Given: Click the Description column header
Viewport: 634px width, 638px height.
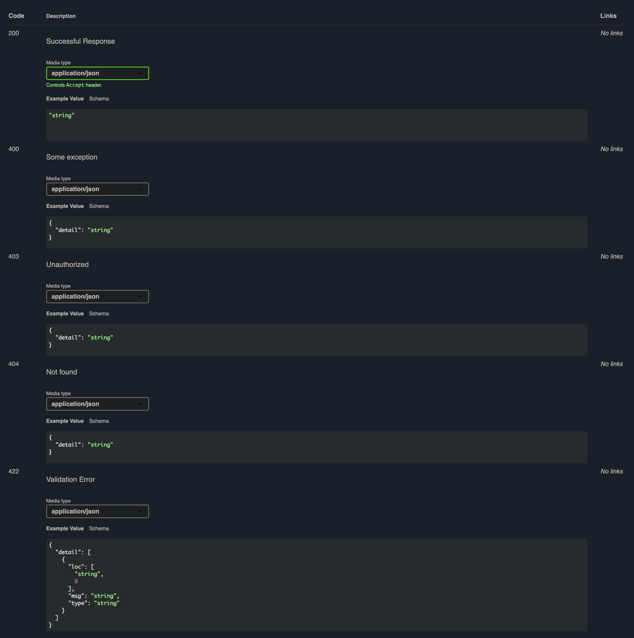Looking at the screenshot, I should 61,16.
